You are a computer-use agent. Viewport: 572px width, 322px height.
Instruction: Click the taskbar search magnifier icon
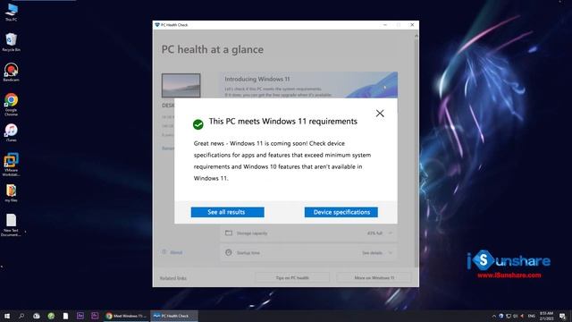point(21,316)
